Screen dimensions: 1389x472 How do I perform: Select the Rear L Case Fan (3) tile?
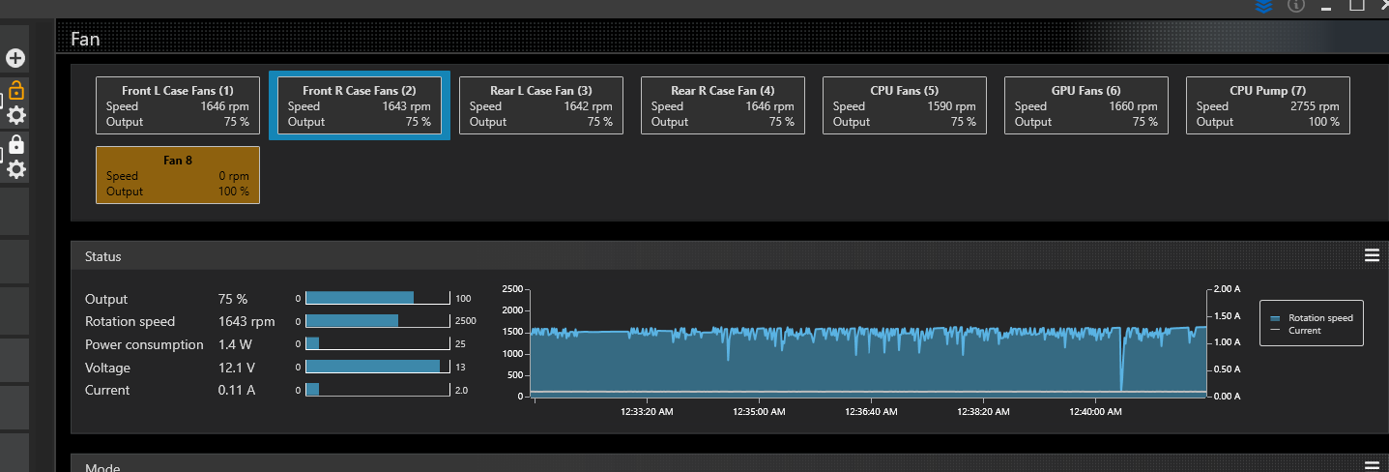point(541,105)
